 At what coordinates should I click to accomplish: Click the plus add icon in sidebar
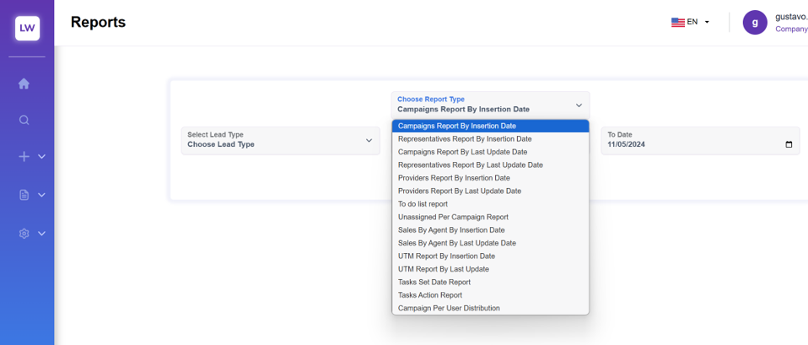point(24,157)
